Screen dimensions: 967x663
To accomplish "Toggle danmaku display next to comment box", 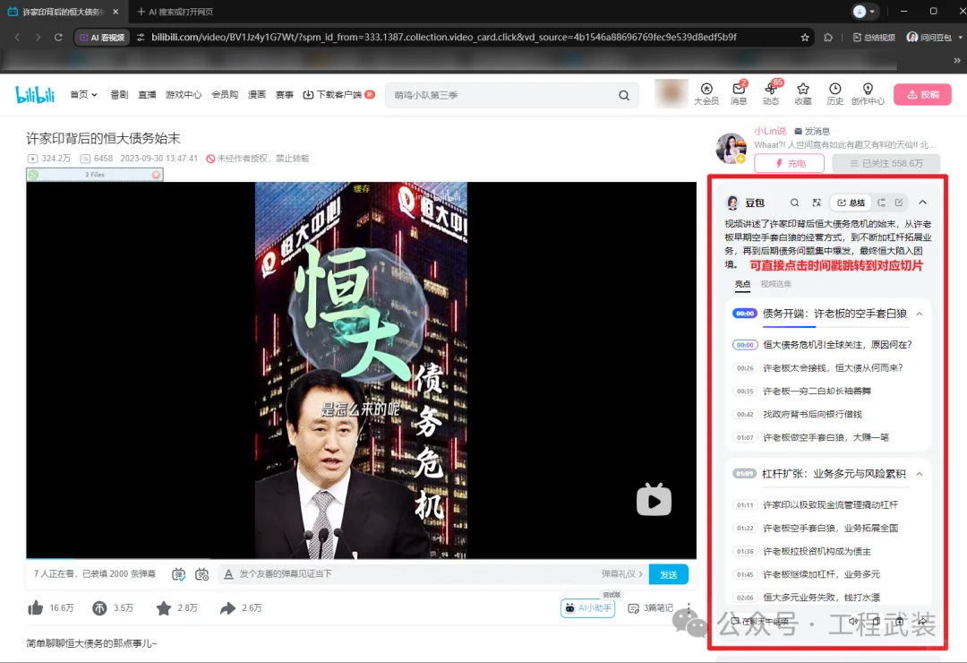I will 179,574.
